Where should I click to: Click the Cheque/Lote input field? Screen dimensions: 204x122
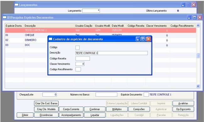[x=50, y=94]
